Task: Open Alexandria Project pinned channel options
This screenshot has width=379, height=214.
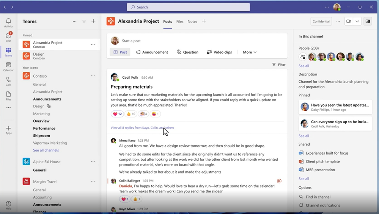Action: point(93,44)
